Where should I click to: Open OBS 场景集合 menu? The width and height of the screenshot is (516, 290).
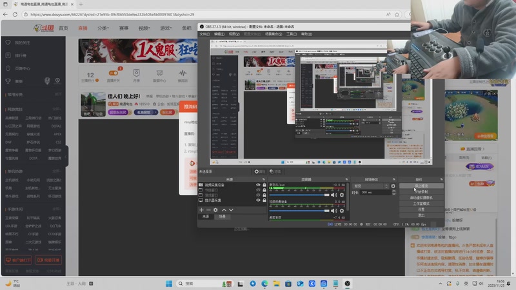click(x=273, y=34)
